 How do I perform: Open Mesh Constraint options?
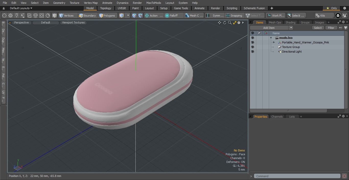click(194, 16)
